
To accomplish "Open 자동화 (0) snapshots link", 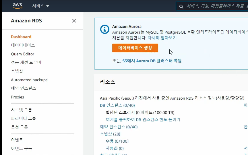I will click(115, 148).
